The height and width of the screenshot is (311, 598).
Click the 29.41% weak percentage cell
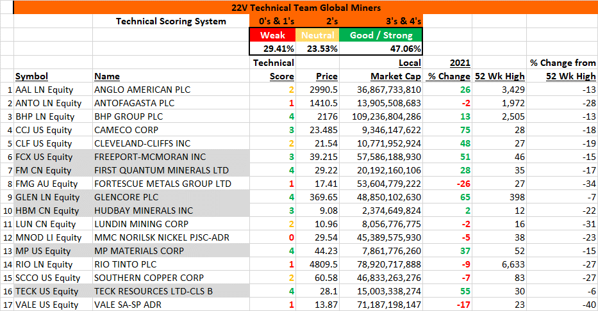[x=272, y=49]
